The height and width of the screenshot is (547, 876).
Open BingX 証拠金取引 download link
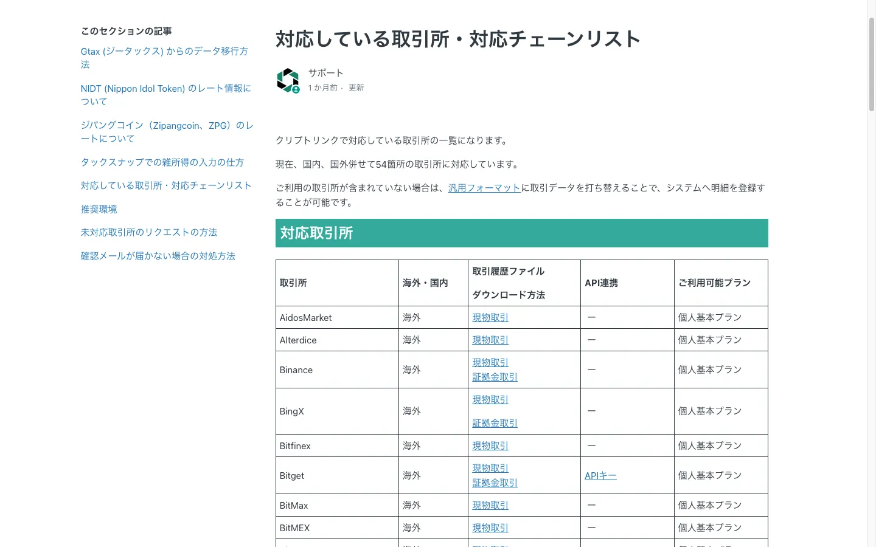tap(495, 423)
